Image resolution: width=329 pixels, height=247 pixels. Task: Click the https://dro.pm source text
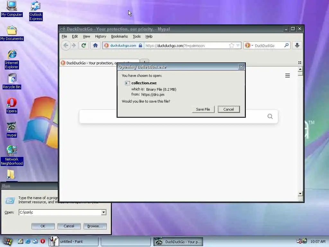pyautogui.click(x=153, y=95)
